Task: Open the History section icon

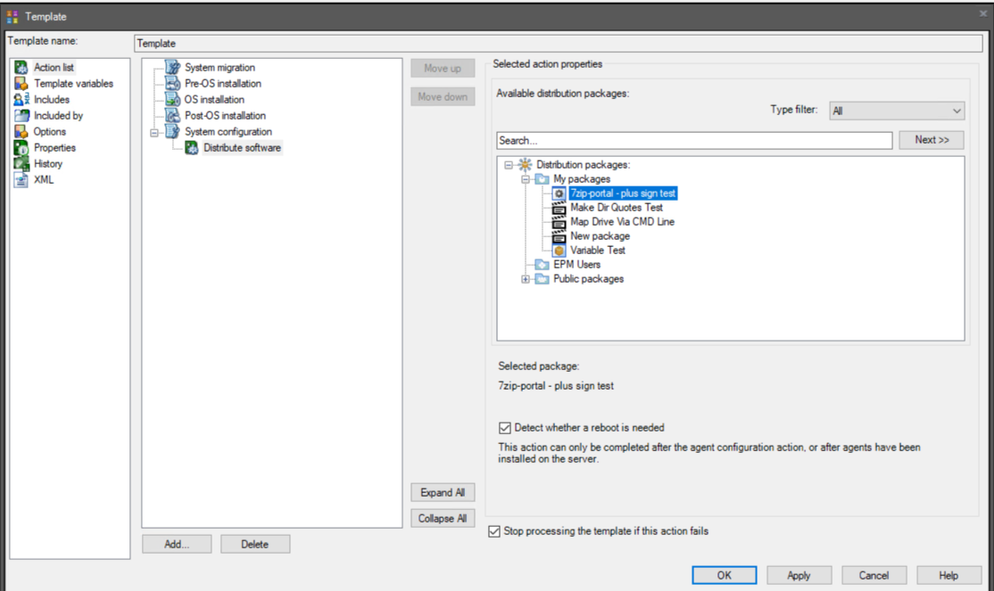Action: [20, 163]
